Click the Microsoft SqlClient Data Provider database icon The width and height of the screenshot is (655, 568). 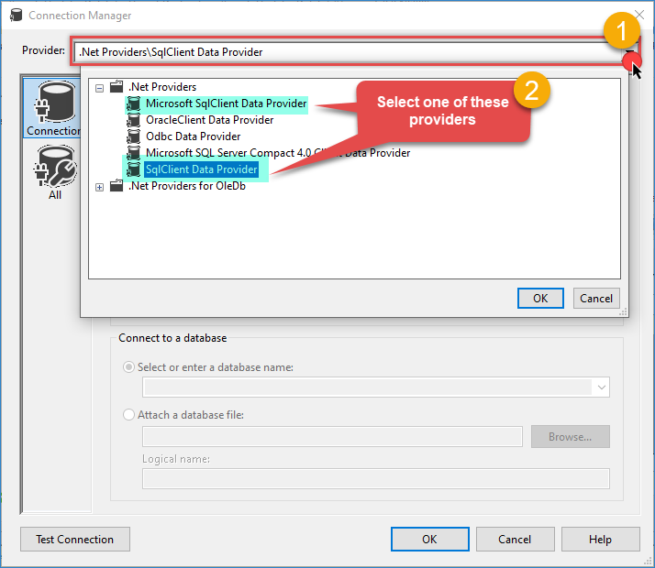pyautogui.click(x=135, y=104)
